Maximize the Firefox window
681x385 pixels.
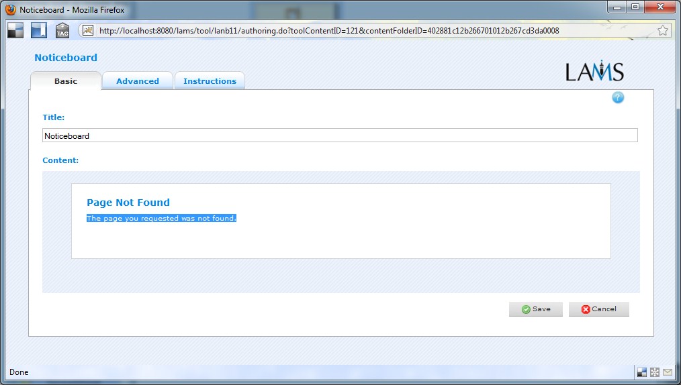coord(635,7)
